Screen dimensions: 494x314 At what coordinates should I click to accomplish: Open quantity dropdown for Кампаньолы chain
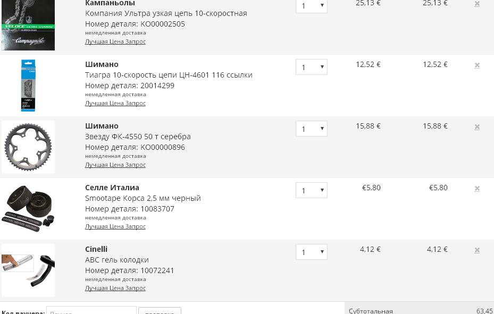311,6
